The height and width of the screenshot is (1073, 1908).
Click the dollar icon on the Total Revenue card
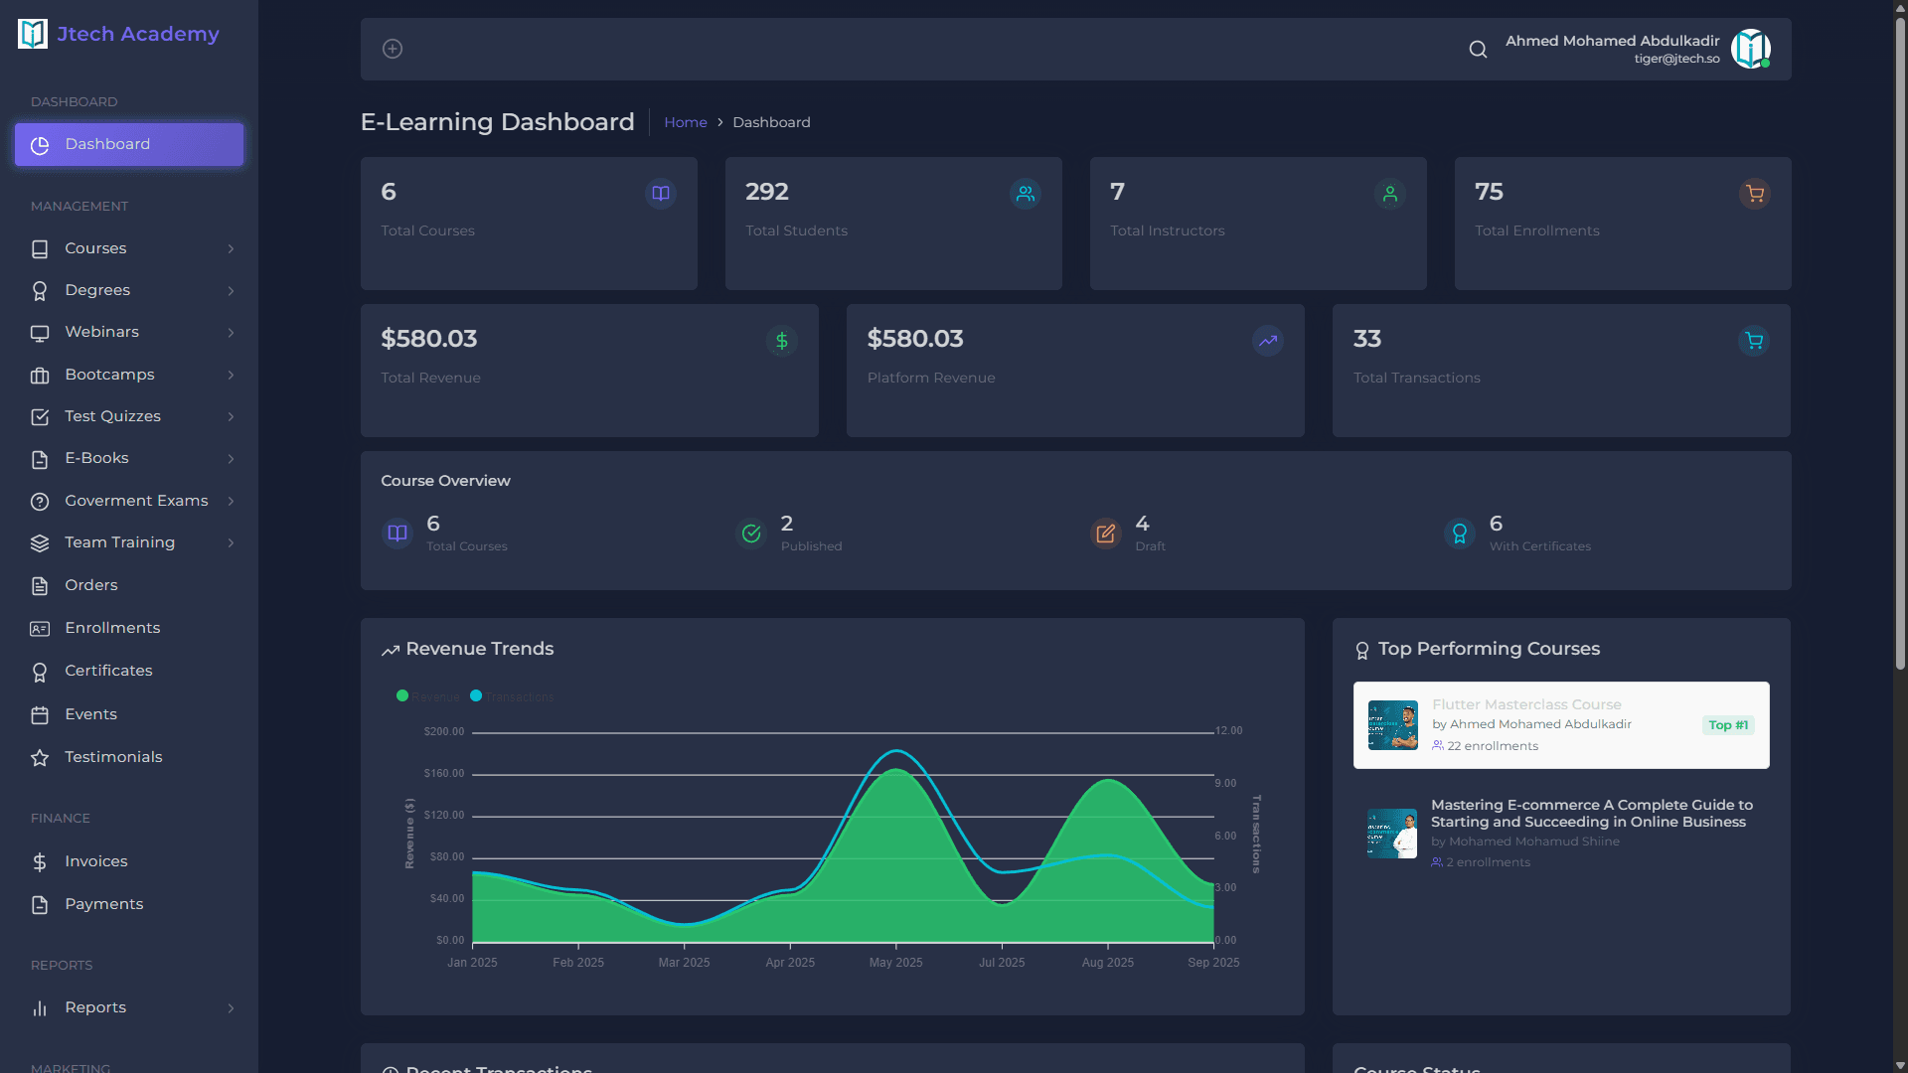click(781, 341)
